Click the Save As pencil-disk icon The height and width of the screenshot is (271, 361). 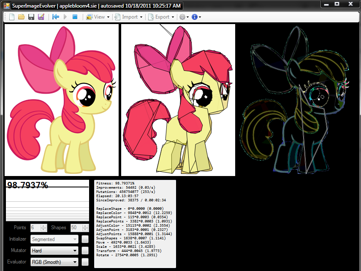point(41,17)
